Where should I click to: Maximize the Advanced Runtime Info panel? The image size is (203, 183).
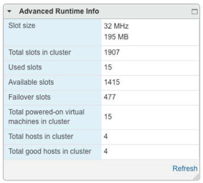(194, 12)
